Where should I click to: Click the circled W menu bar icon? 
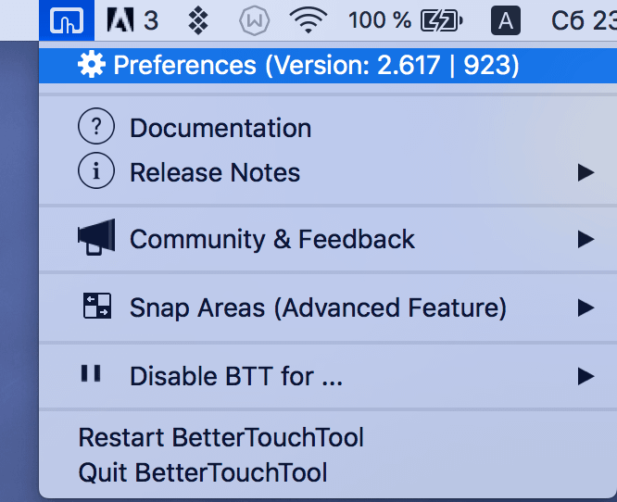pyautogui.click(x=253, y=19)
